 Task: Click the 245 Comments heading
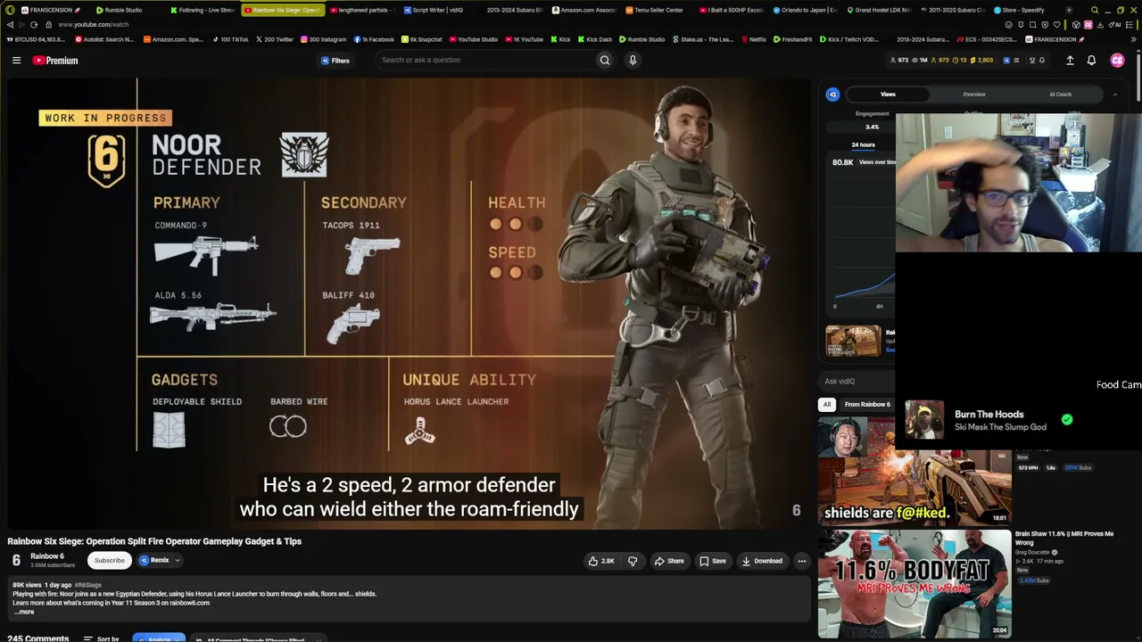pyautogui.click(x=38, y=638)
